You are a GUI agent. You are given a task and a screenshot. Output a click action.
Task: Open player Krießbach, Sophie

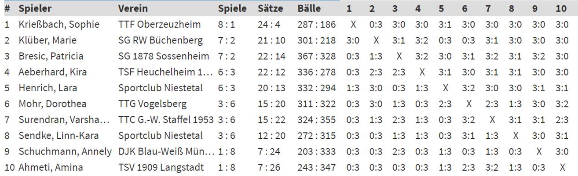coord(59,25)
